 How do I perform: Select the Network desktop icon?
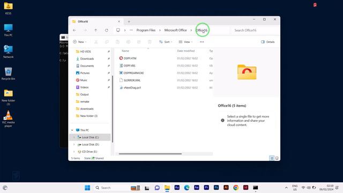(x=9, y=52)
